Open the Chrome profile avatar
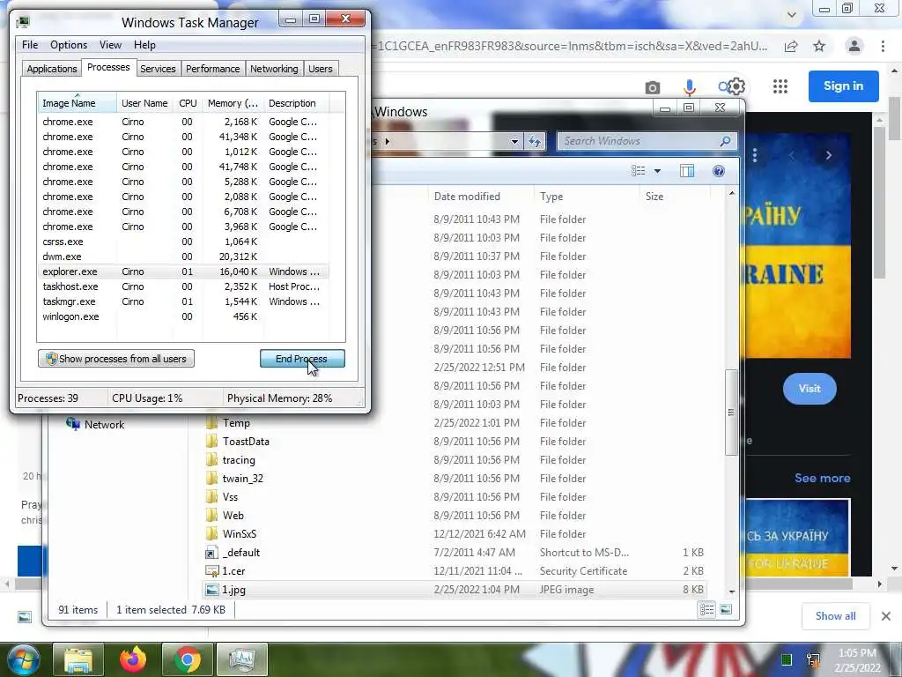Image resolution: width=902 pixels, height=677 pixels. (854, 46)
